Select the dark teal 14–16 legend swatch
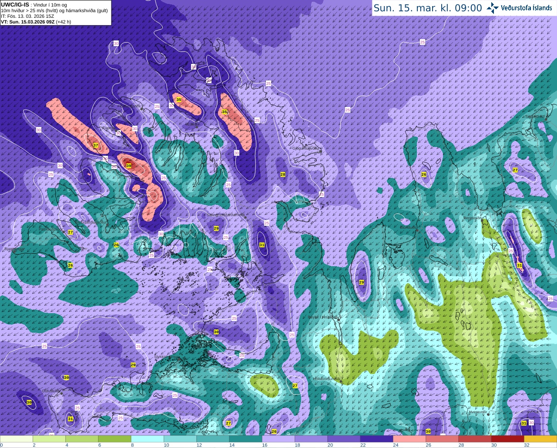 tap(245, 439)
